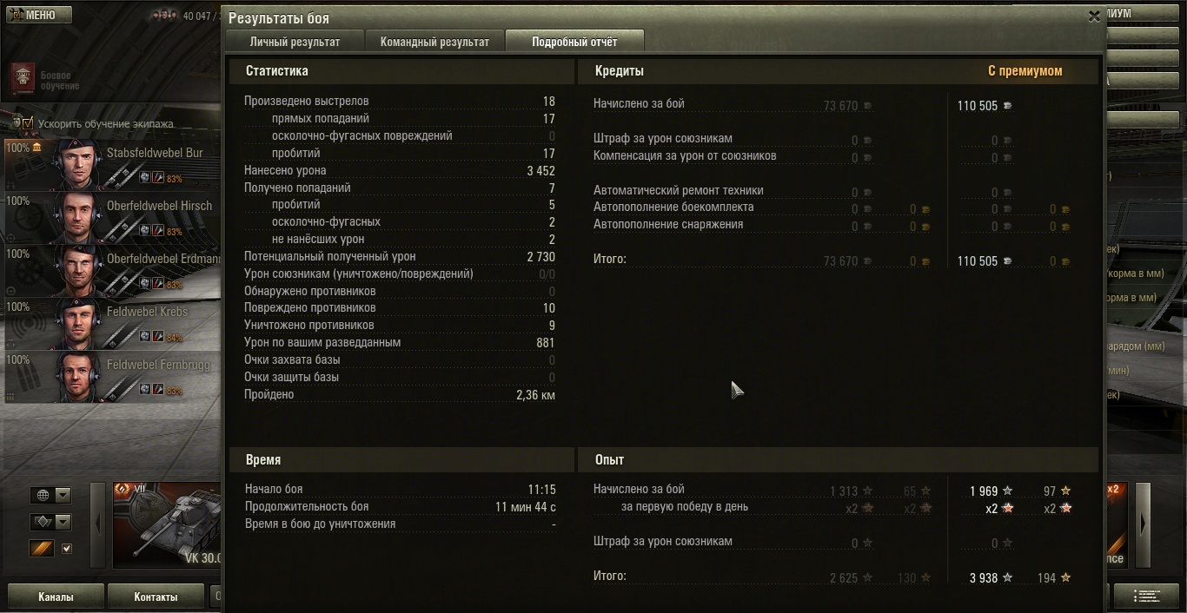Click repair skill icon of Oberfeldwebel Hirsch

click(158, 231)
